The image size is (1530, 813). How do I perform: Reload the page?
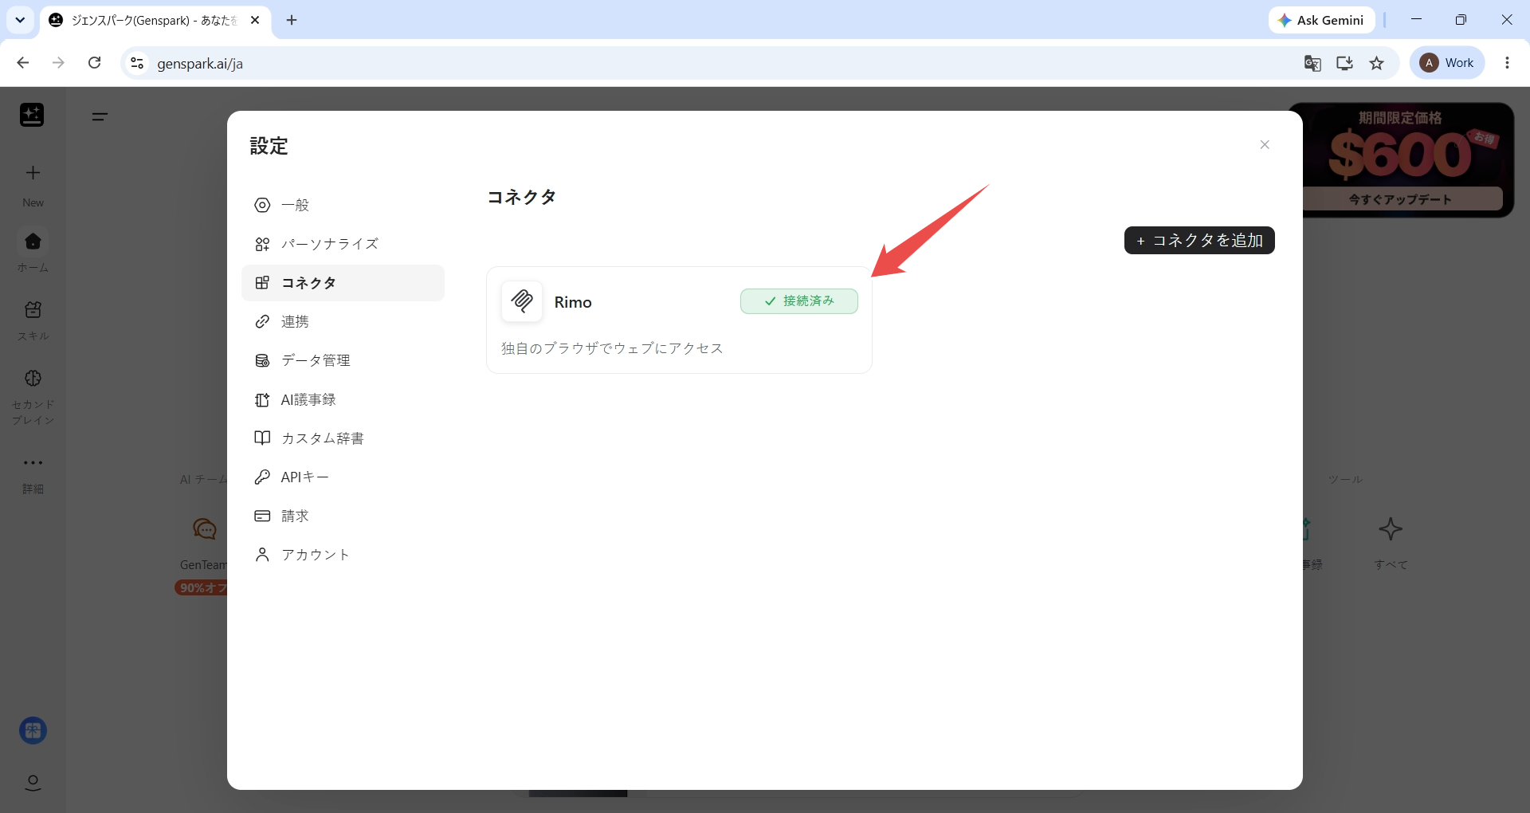point(94,63)
